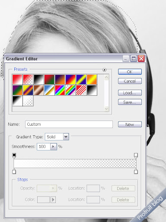Image resolution: width=166 pixels, height=222 pixels.
Task: Select the Violet, Green, Orange gradient preset
Action: pos(17,90)
